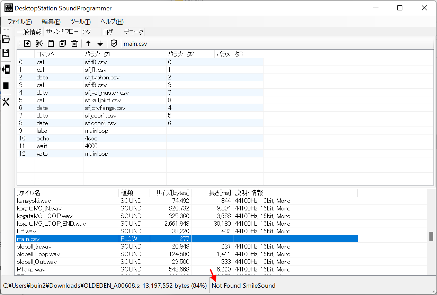437x295 pixels.
Task: Move row up with the up arrow
Action: 88,43
